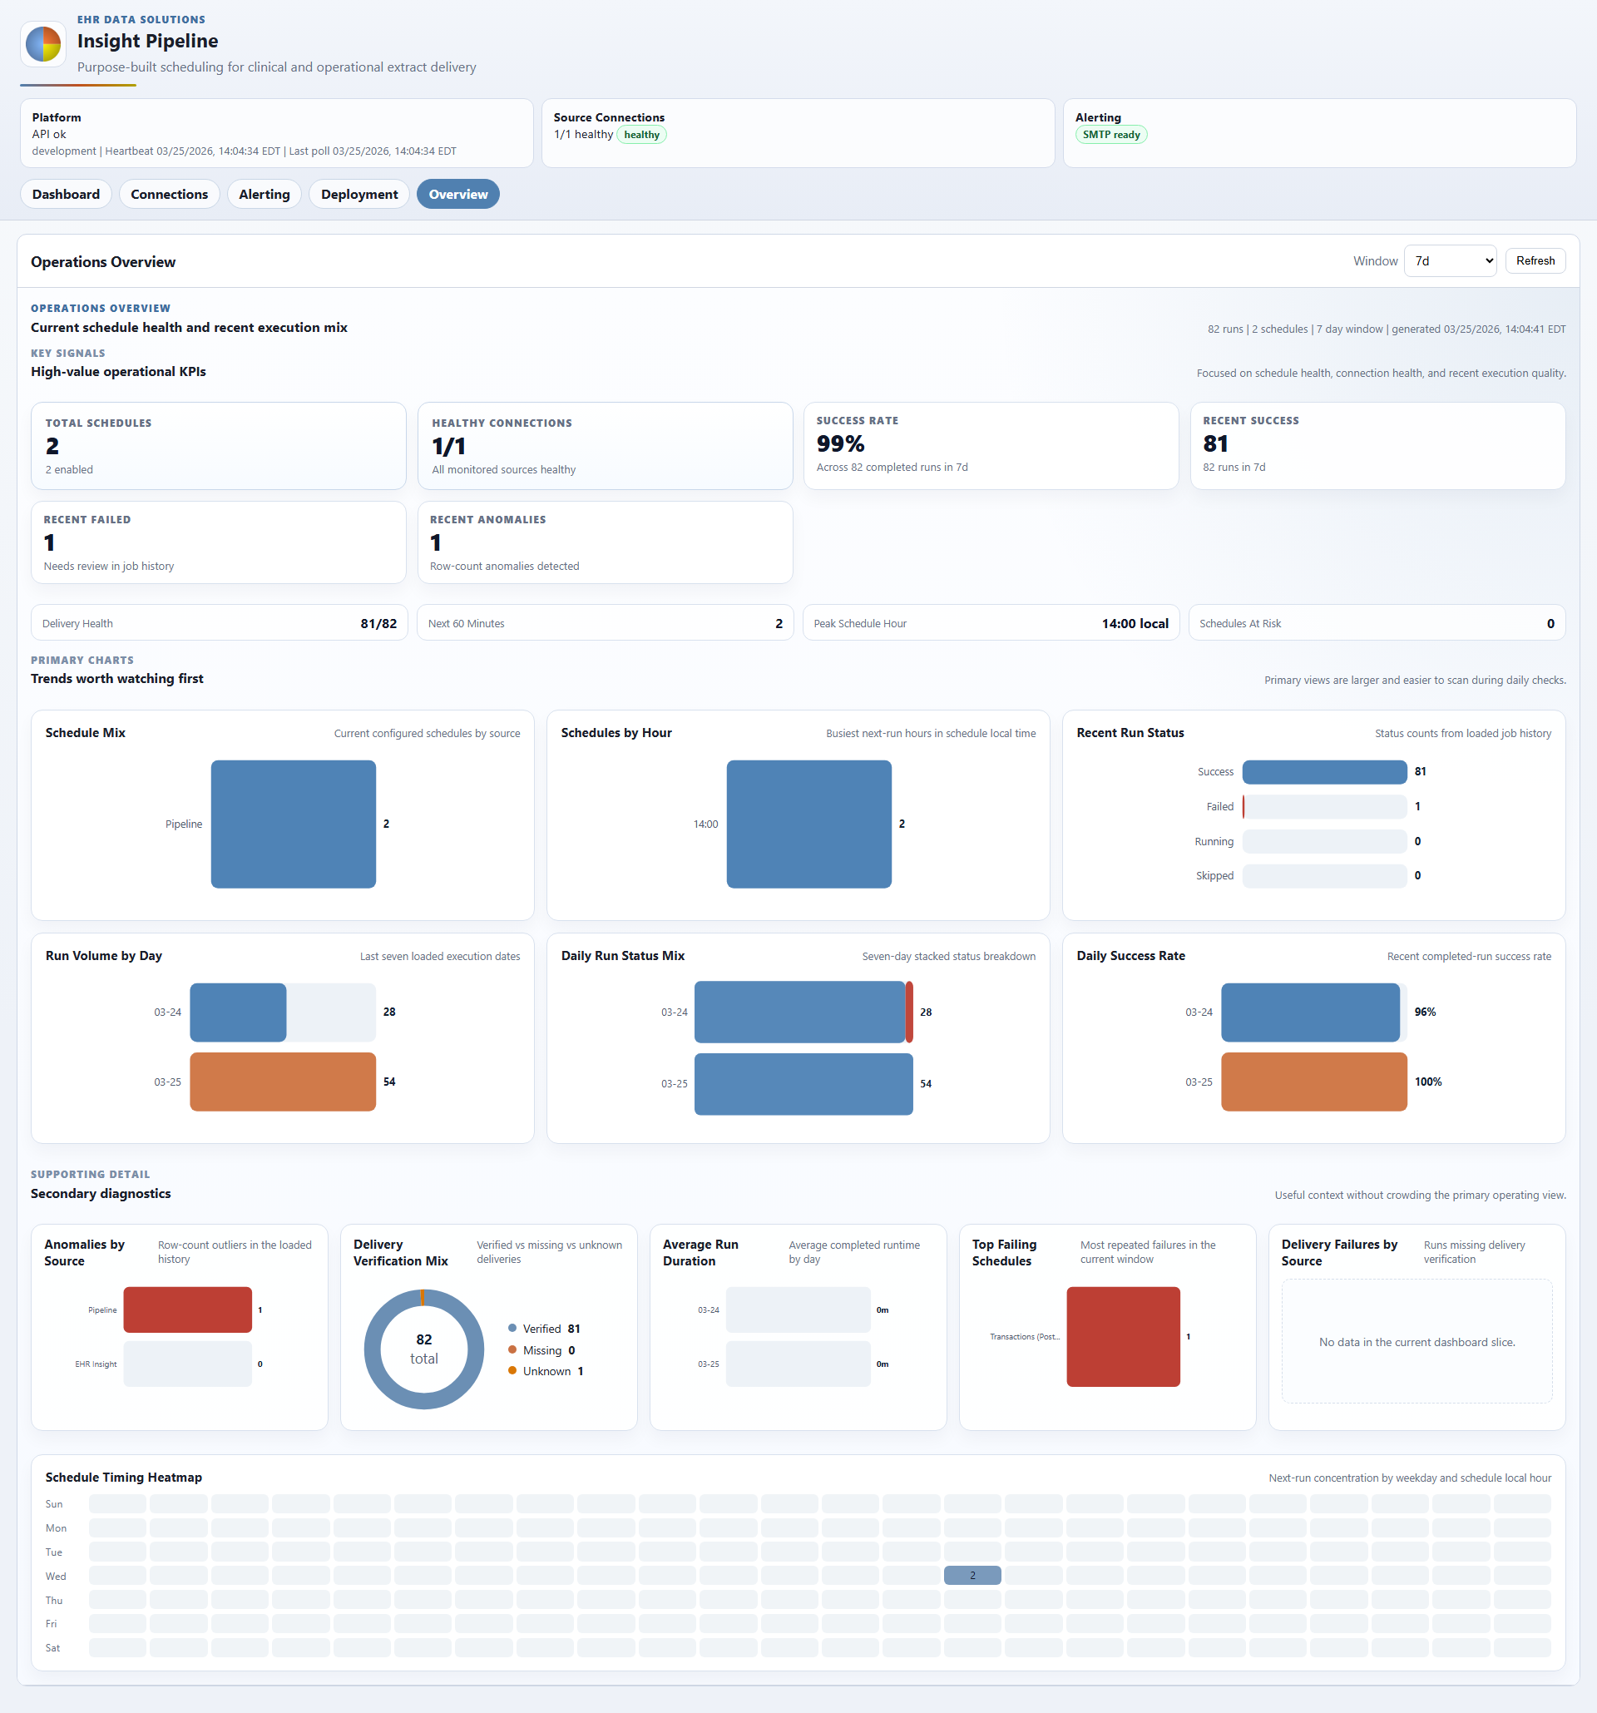Switch to the Alerting tab
1597x1713 pixels.
click(264, 194)
